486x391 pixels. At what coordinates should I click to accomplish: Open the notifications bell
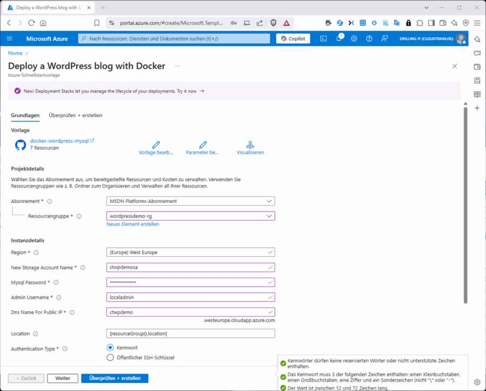tap(339, 39)
